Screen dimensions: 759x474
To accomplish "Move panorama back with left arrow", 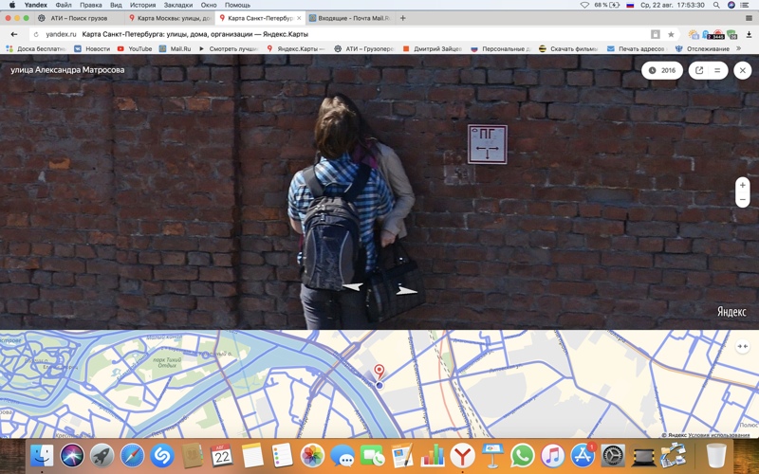I will tap(352, 286).
